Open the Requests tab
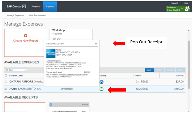 [x=36, y=7]
